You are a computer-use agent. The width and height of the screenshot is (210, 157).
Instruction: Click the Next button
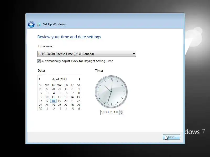[x=171, y=137]
